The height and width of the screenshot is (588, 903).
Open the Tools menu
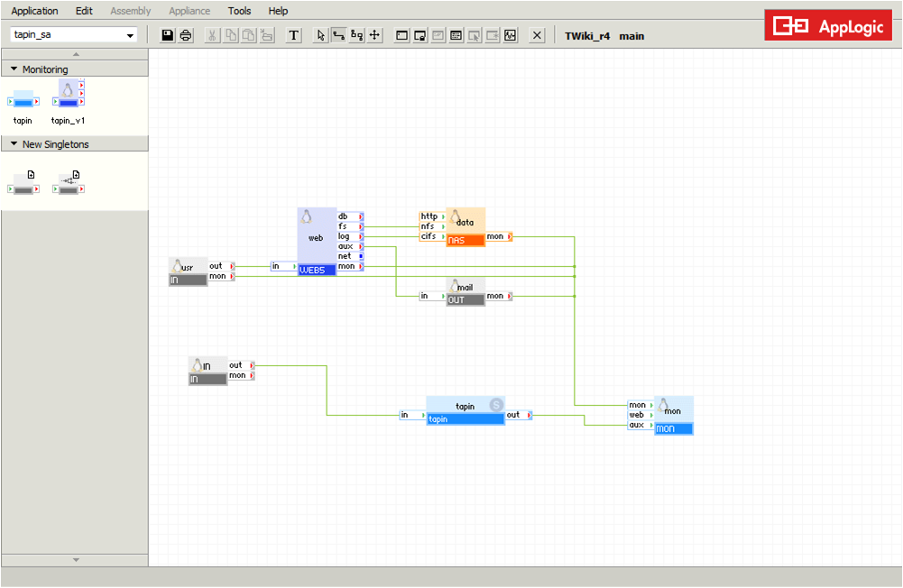(239, 11)
